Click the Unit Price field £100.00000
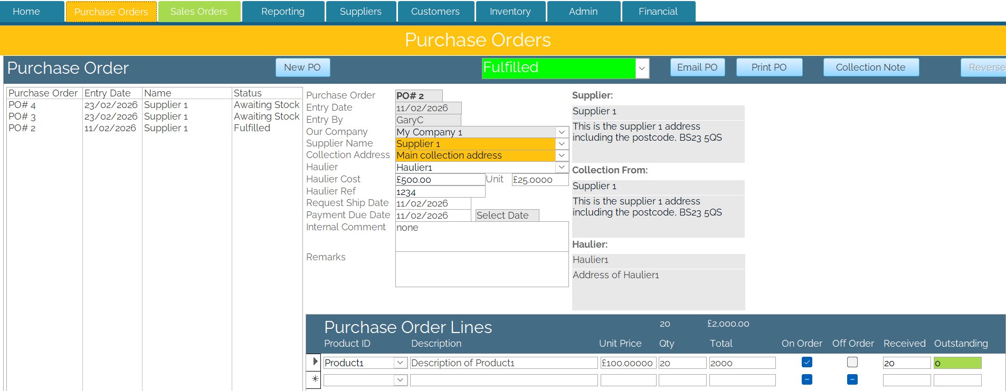Image resolution: width=1006 pixels, height=391 pixels. tap(628, 363)
